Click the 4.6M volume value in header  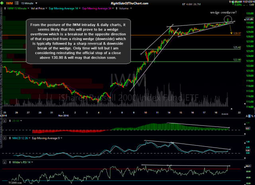pyautogui.click(x=189, y=4)
